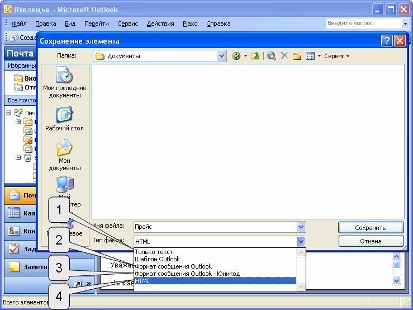Viewport: 413px width, 310px height.
Task: Click the 'Введите вопрос' help box
Action: pyautogui.click(x=364, y=24)
